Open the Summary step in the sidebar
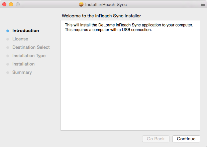The image size is (207, 147). 22,72
